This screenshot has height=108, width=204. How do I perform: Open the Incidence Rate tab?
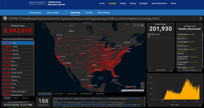pyautogui.click(x=72, y=94)
